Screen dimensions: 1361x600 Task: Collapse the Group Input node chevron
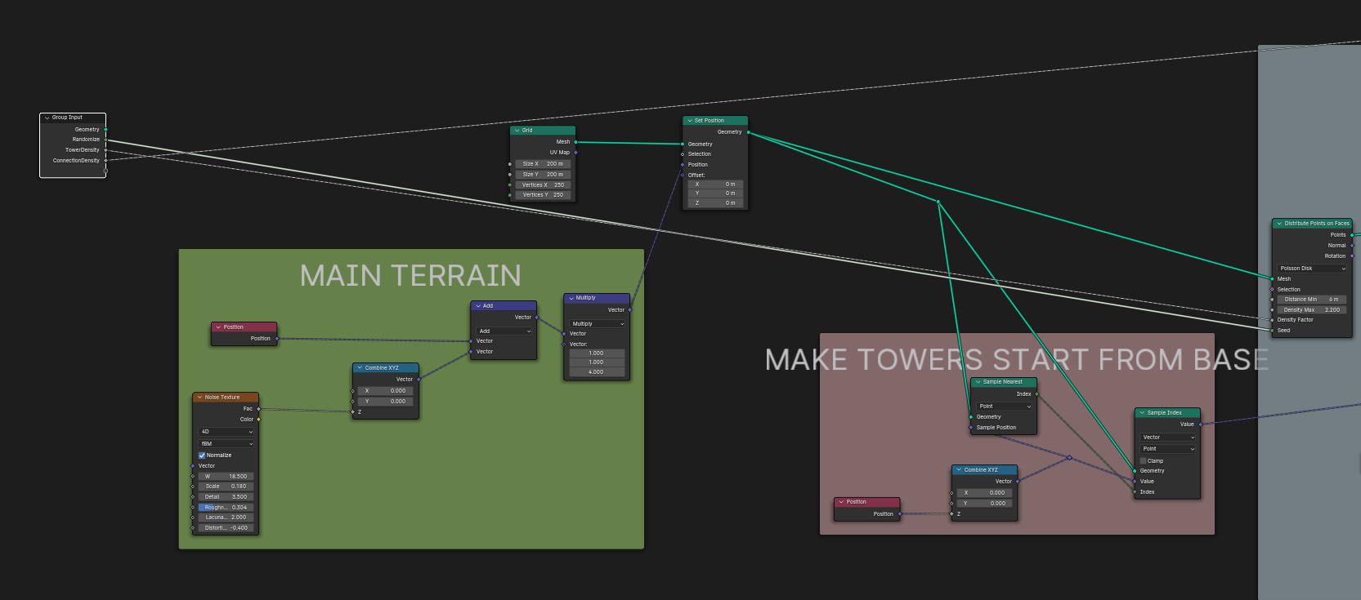click(x=47, y=118)
